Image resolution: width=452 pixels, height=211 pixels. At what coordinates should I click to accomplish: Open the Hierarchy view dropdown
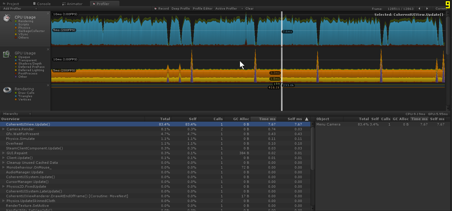pyautogui.click(x=16, y=114)
